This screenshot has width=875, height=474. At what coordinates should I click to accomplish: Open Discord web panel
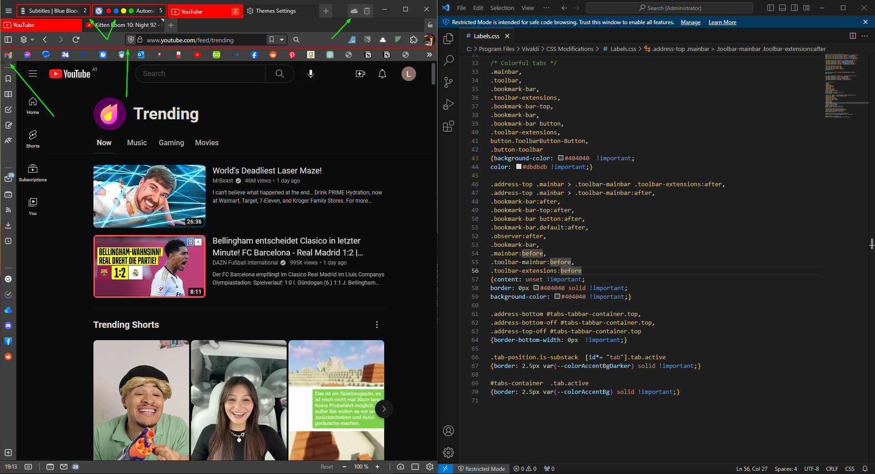pyautogui.click(x=8, y=326)
